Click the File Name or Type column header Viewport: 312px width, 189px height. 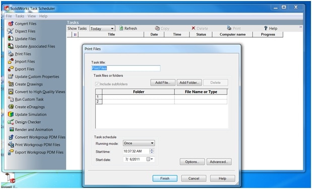pos(201,91)
